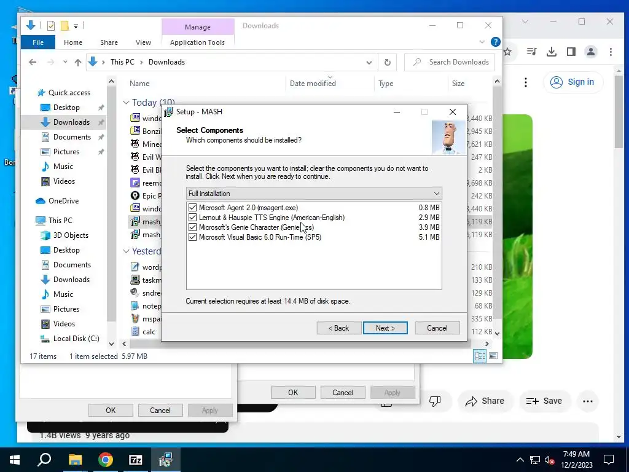This screenshot has height=472, width=629.
Task: Uncheck Microsoft's Genie Character component
Action: (192, 227)
